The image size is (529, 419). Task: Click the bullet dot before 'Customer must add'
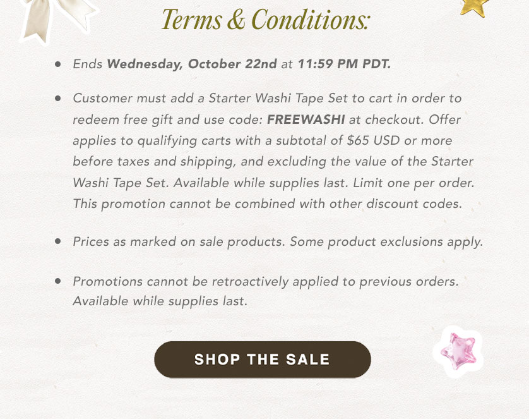(x=58, y=99)
